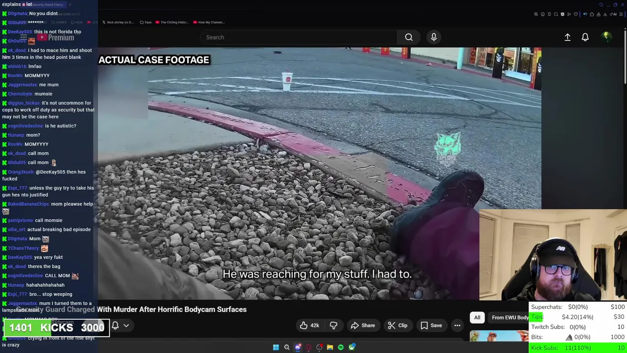Viewport: 627px width, 353px height.
Task: Select the 'From EWU Body' filter chip
Action: pyautogui.click(x=509, y=317)
